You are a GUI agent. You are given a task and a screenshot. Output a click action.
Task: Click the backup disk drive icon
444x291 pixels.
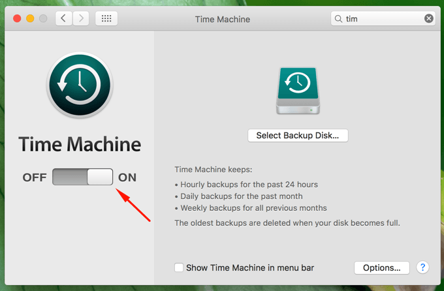click(x=298, y=91)
